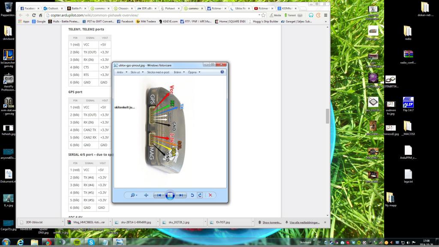
Task: Open the Arkiv menu in Photo Viewer
Action: (122, 72)
